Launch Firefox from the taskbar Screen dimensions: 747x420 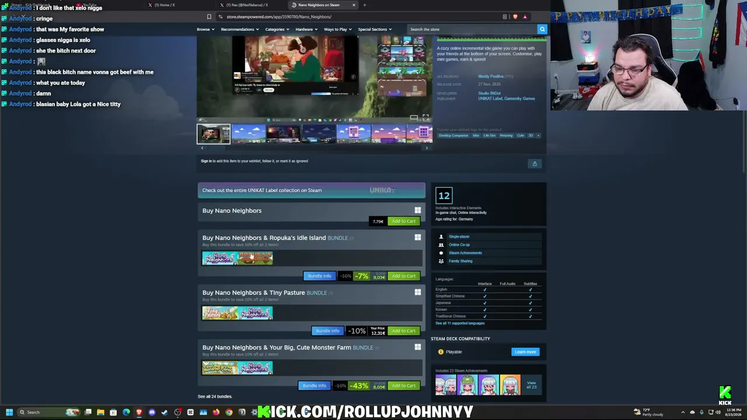coord(216,412)
